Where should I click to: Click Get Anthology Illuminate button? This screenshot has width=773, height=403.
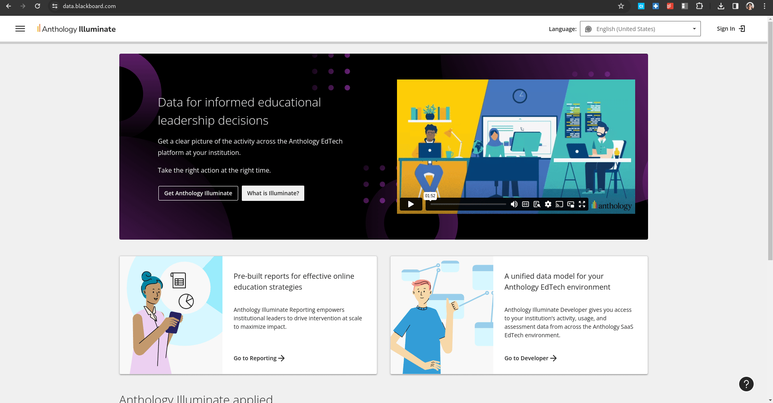pos(198,193)
